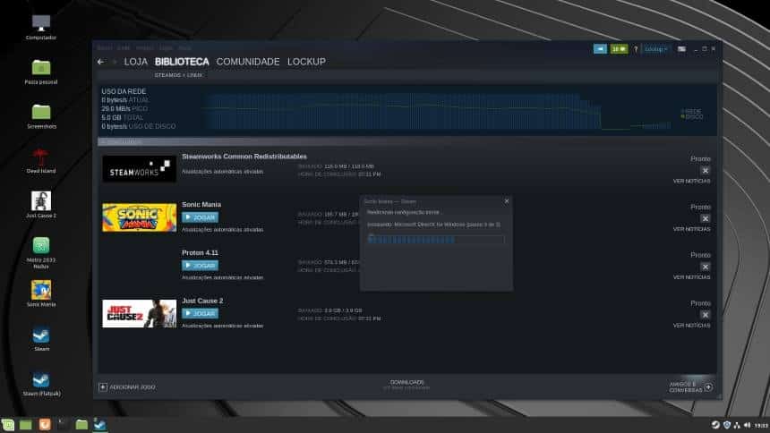Launch the Sonic Mania desktop shortcut
Screen dimensions: 770x433
click(x=41, y=294)
